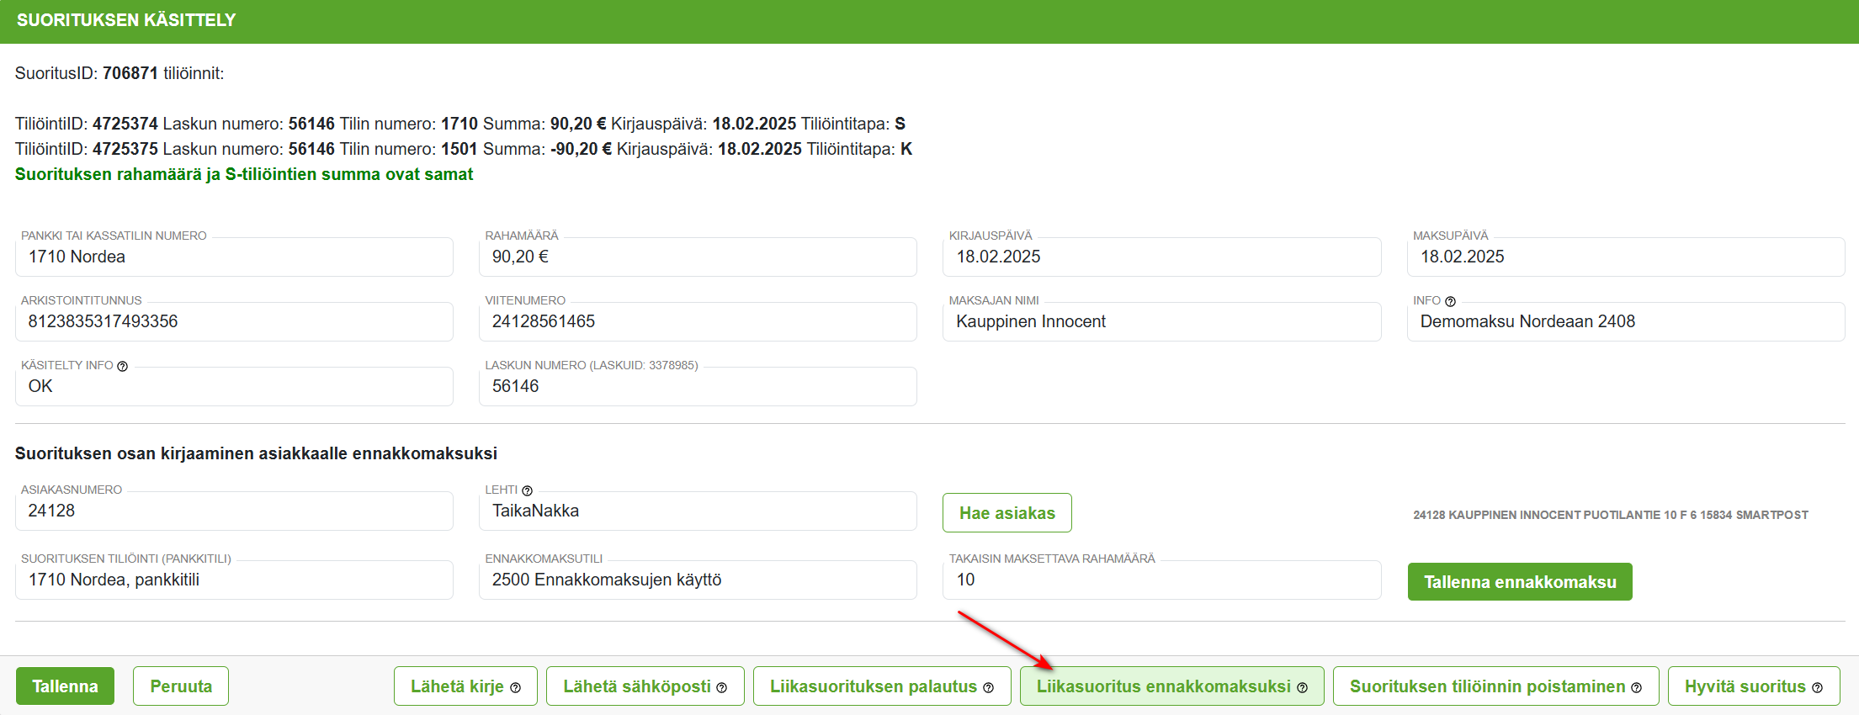Click the customer address text 24128 KAUPPINEN INNOCENT
The width and height of the screenshot is (1859, 715).
(x=1611, y=515)
